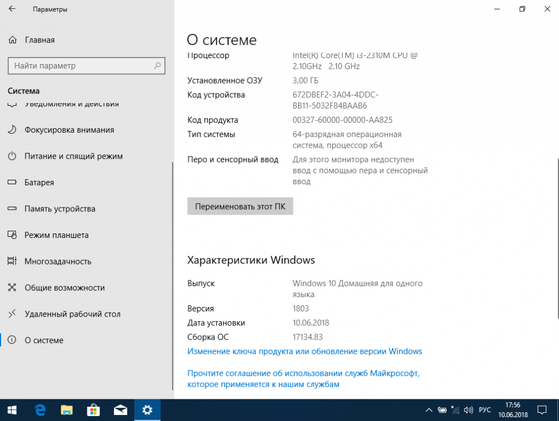Click the power icon in sidebar
The image size is (559, 421).
click(12, 156)
